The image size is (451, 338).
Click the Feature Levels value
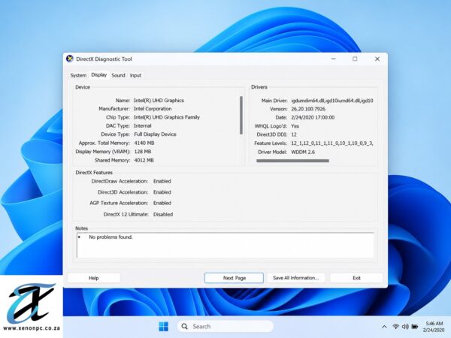(x=332, y=143)
